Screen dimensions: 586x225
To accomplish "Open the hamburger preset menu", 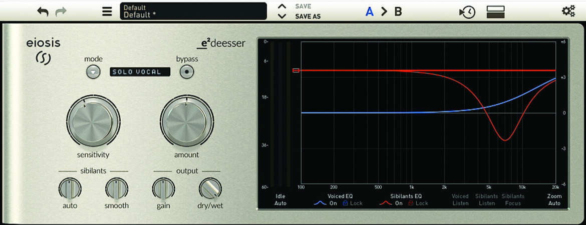I will point(107,11).
